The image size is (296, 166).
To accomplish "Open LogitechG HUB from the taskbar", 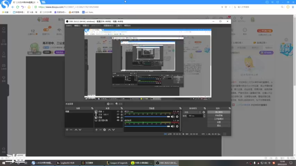I will point(66,163).
